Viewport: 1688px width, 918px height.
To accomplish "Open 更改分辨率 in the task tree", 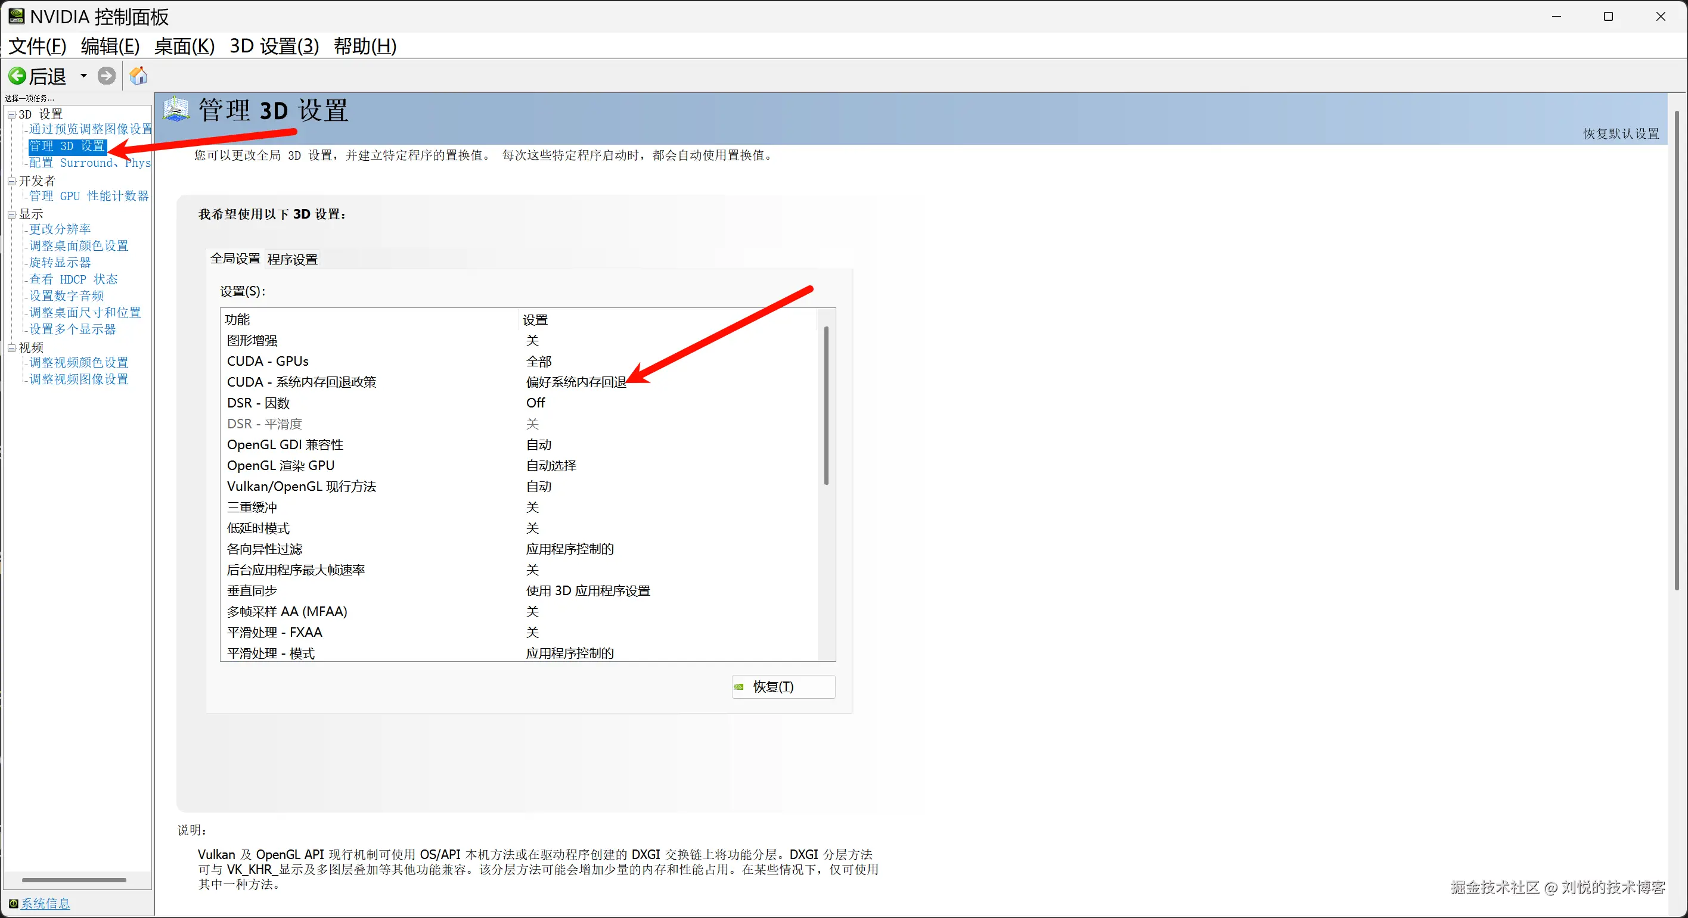I will [x=60, y=229].
